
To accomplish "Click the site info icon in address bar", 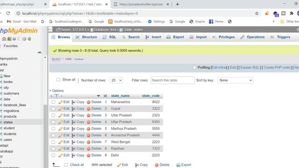I will 18,14.
